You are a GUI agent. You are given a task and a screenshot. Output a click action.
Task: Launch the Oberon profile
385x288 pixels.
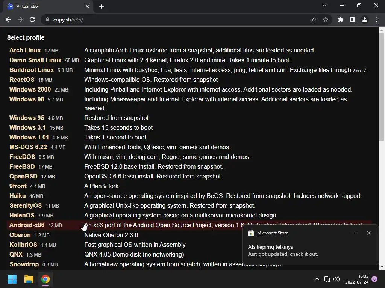click(20, 235)
